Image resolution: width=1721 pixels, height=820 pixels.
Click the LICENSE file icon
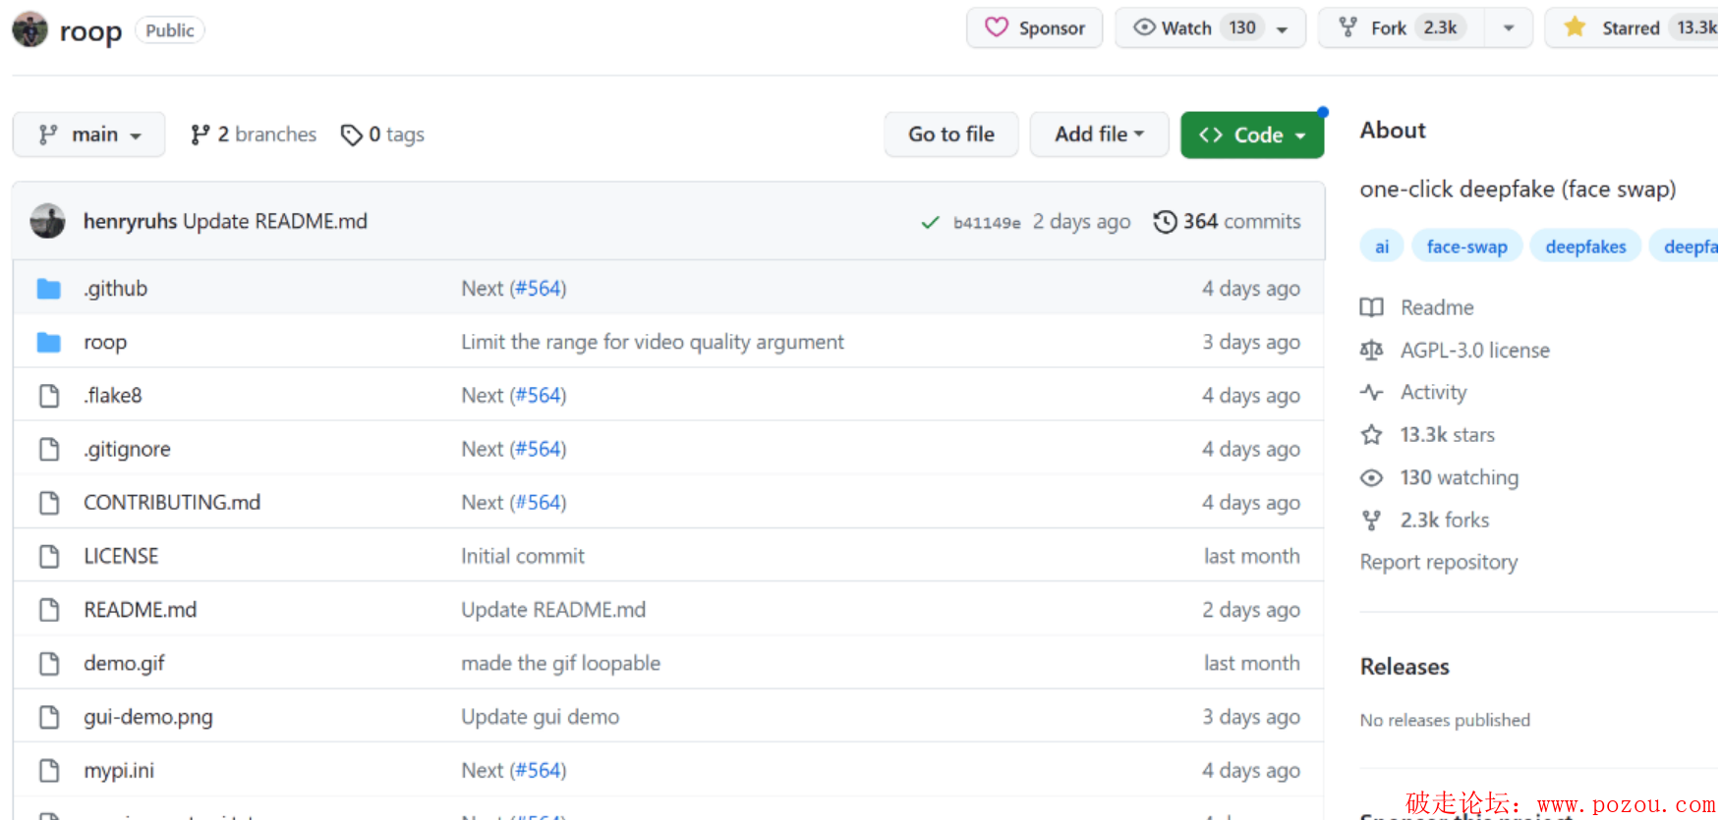tap(49, 556)
